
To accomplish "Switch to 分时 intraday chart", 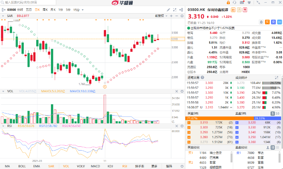I will tap(20, 10).
